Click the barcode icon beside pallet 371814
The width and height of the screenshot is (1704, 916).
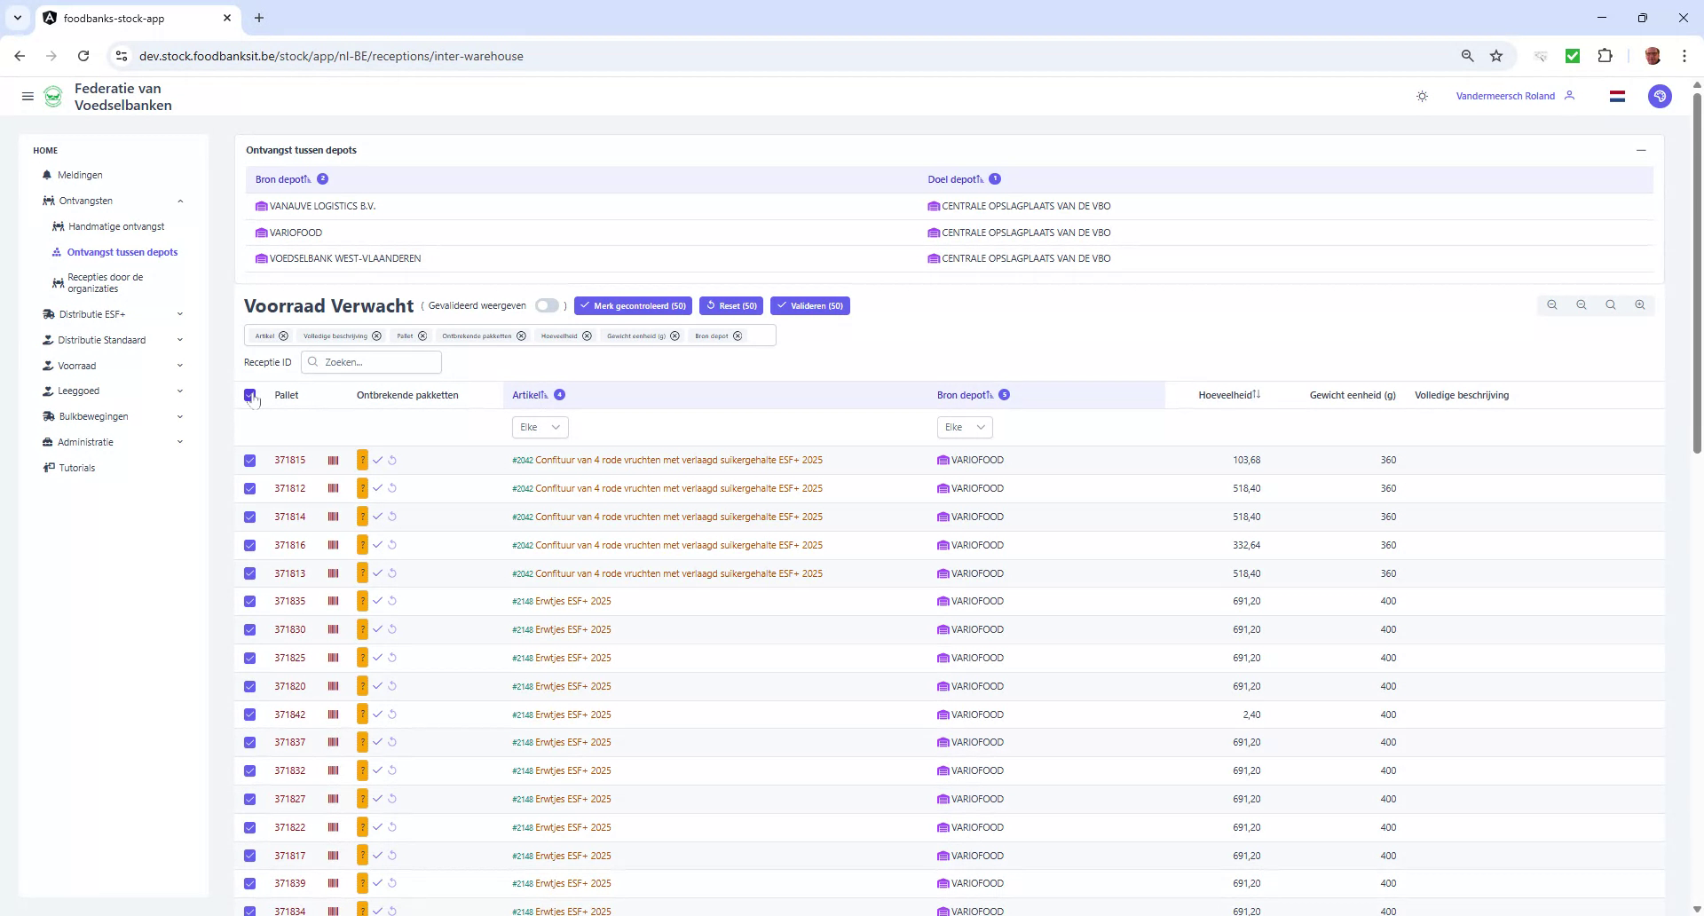point(335,516)
